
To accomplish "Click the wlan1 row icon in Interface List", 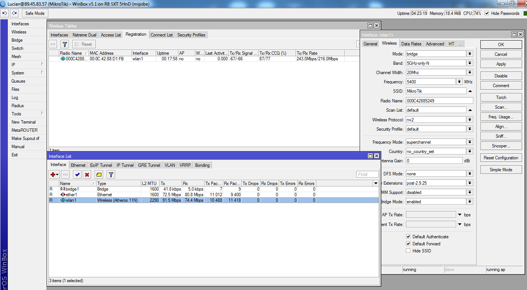I will (63, 200).
